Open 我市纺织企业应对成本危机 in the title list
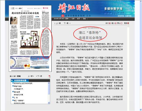The image size is (142, 111). coord(23,83)
